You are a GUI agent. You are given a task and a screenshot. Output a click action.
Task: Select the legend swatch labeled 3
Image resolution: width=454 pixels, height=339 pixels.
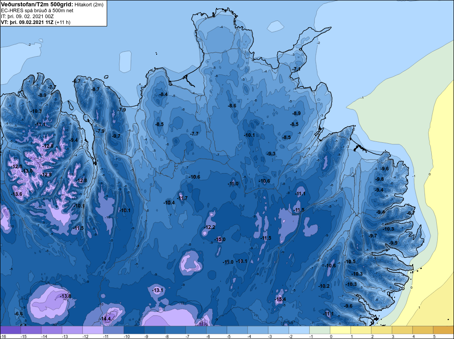(402, 330)
